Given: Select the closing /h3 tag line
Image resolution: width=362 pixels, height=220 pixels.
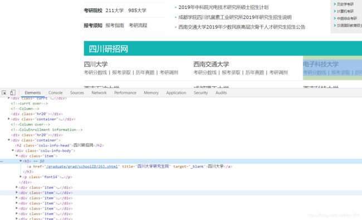Looking at the screenshot, I should [x=28, y=172].
